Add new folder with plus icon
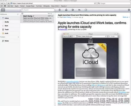 (x=18, y=37)
